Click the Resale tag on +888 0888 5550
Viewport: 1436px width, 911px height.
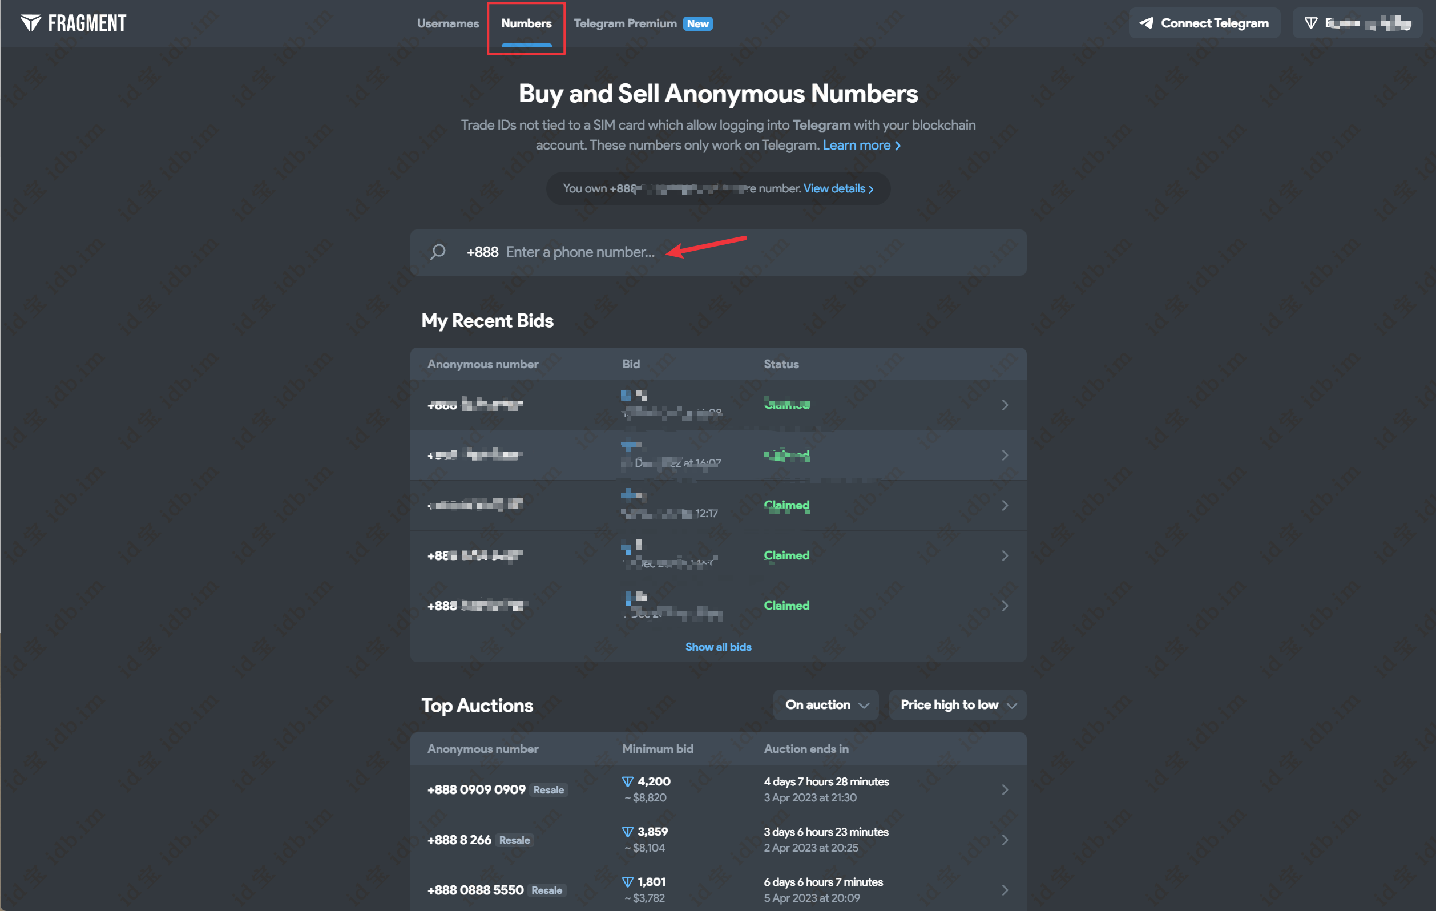click(546, 890)
